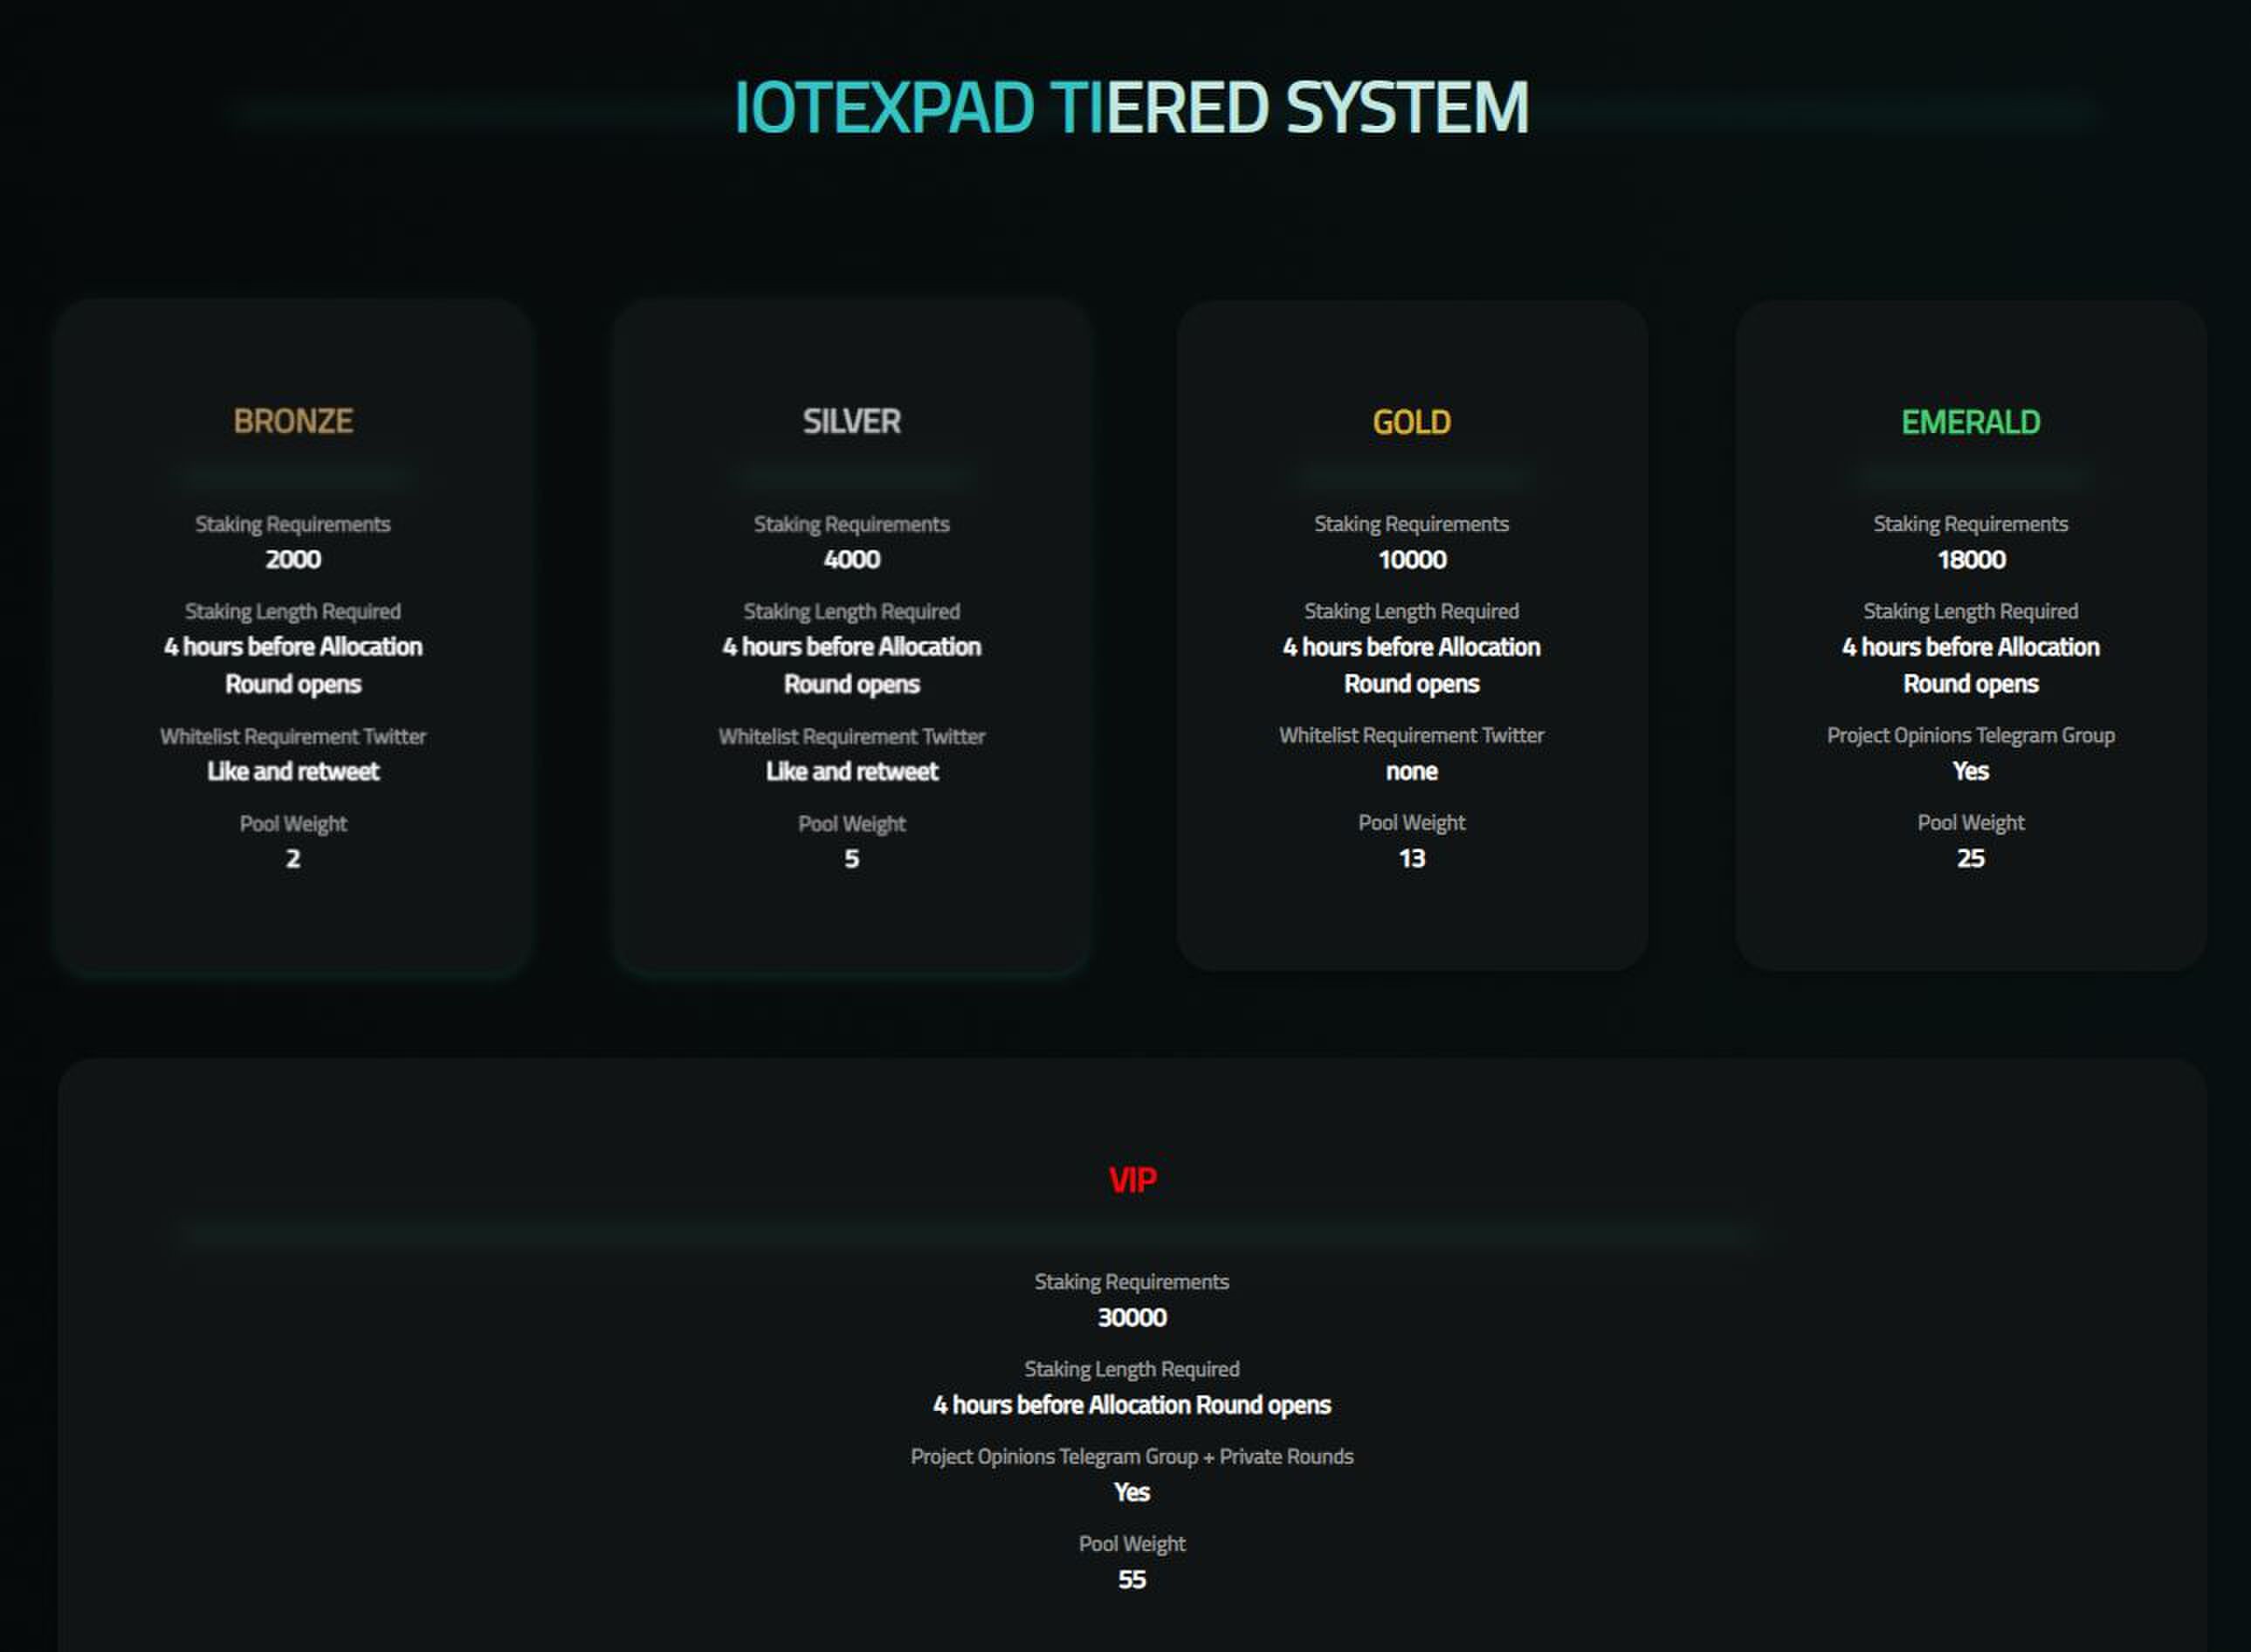This screenshot has height=1652, width=2251.
Task: Click VIP staking requirement value 30000
Action: (x=1132, y=1317)
